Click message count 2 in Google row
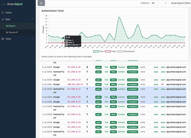 point(87,67)
